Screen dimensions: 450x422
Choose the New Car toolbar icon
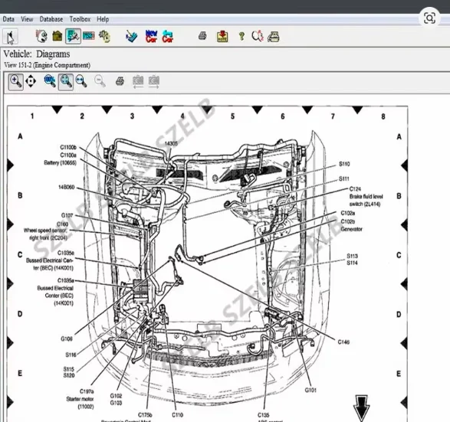pos(152,37)
